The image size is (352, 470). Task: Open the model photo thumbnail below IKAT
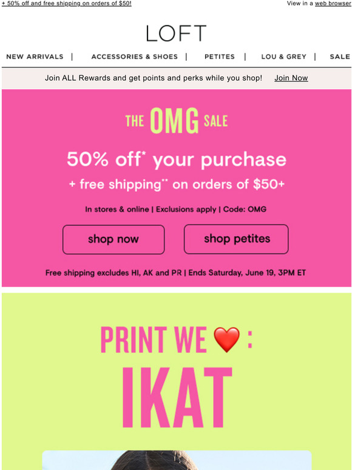point(177,460)
